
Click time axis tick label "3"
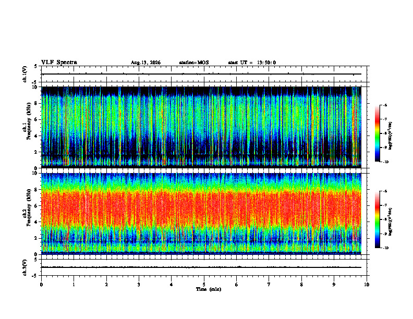139,285
